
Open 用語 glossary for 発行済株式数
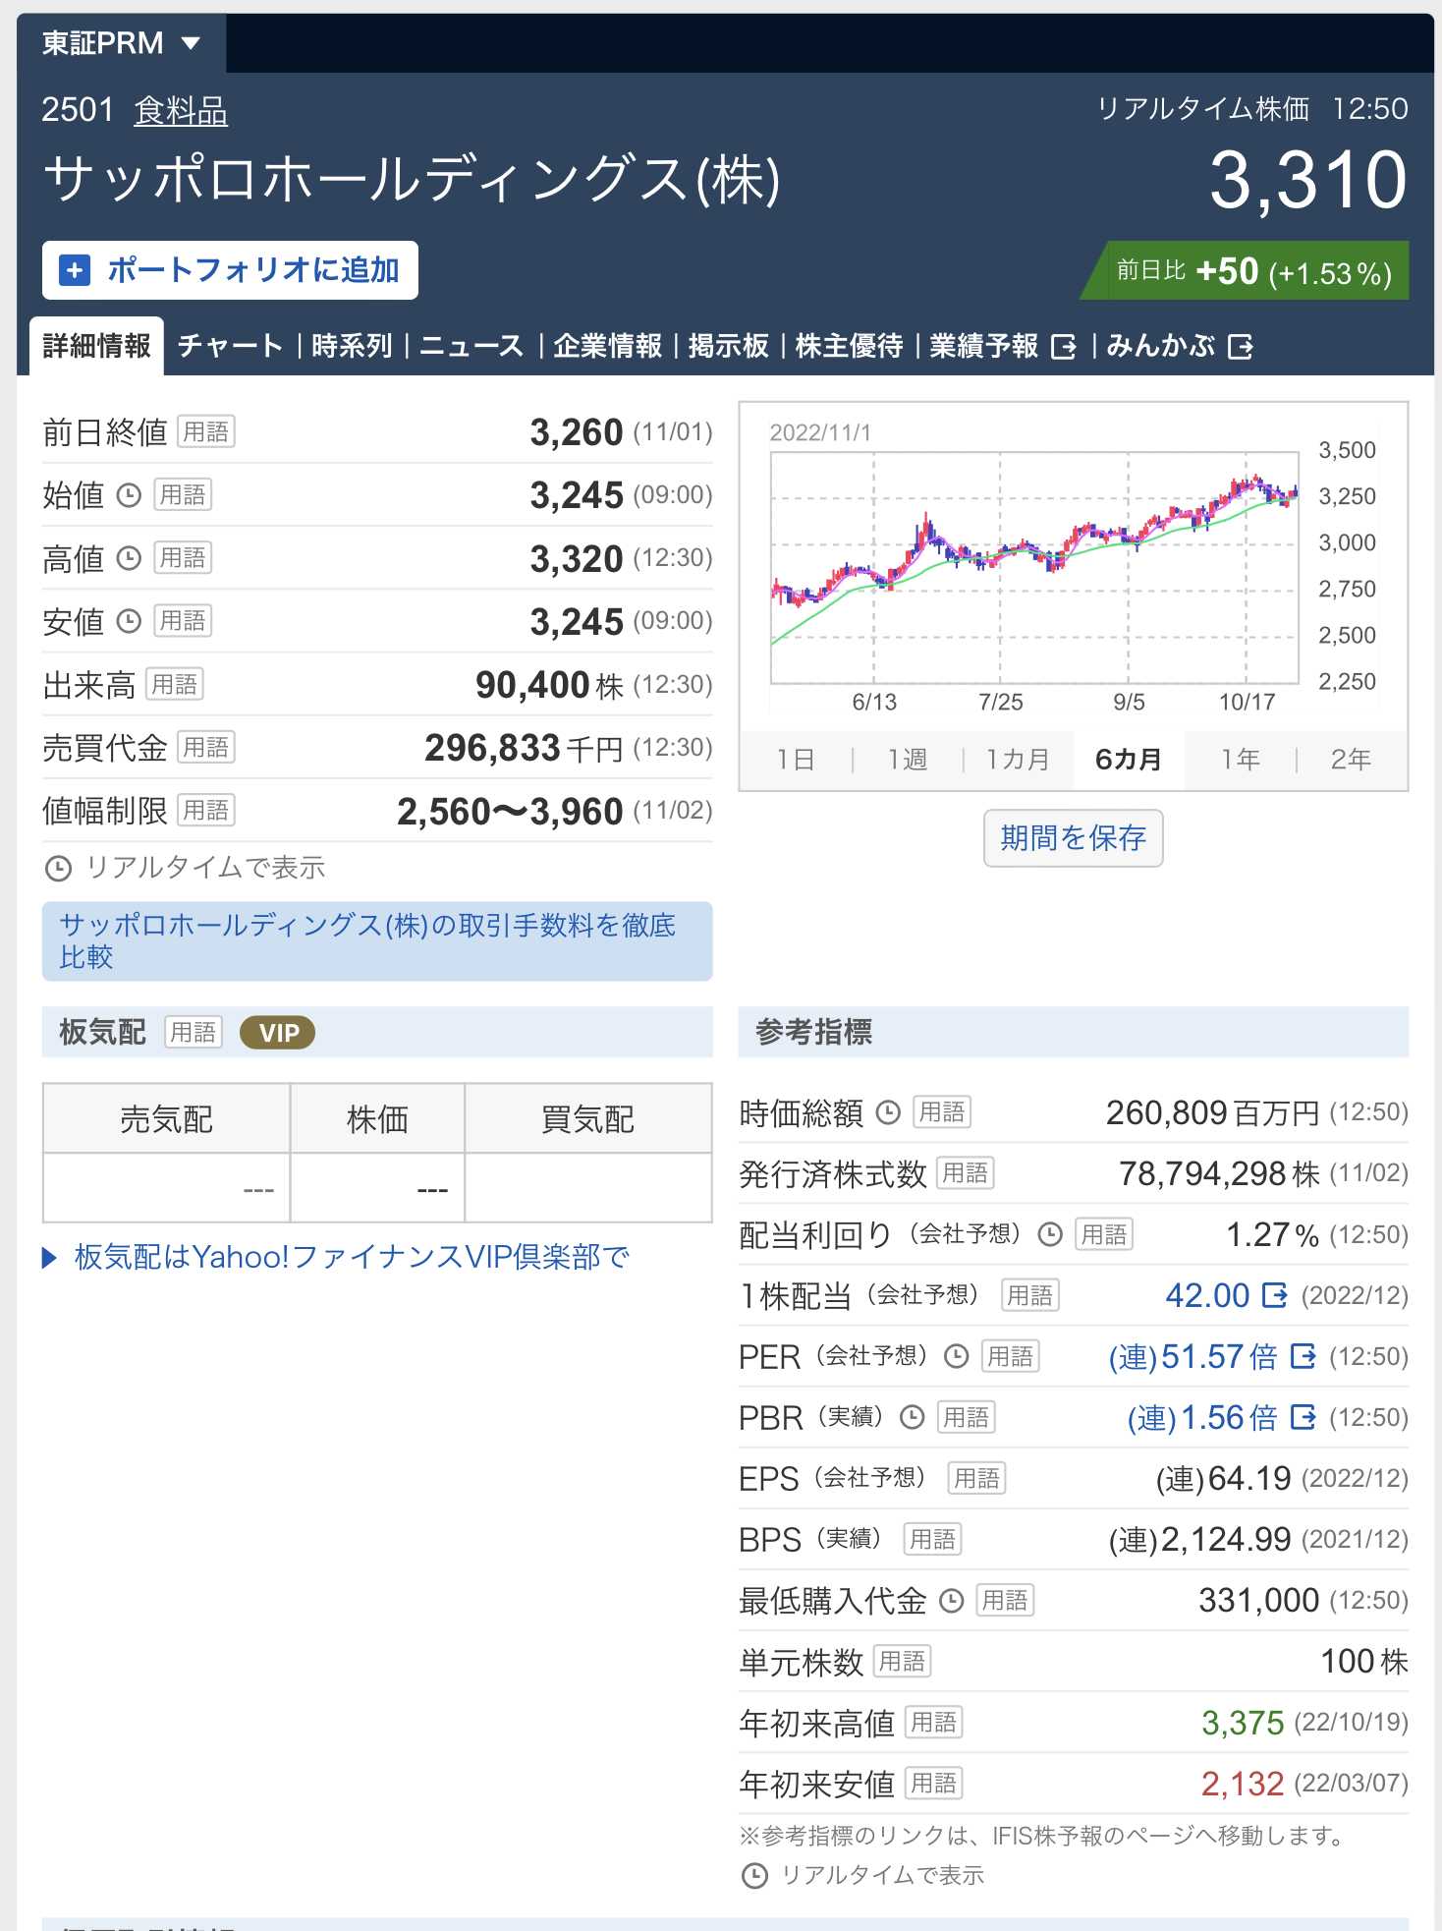966,1172
